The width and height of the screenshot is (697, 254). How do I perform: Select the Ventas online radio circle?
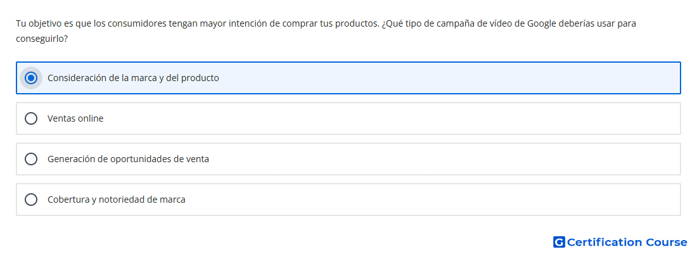(x=31, y=118)
